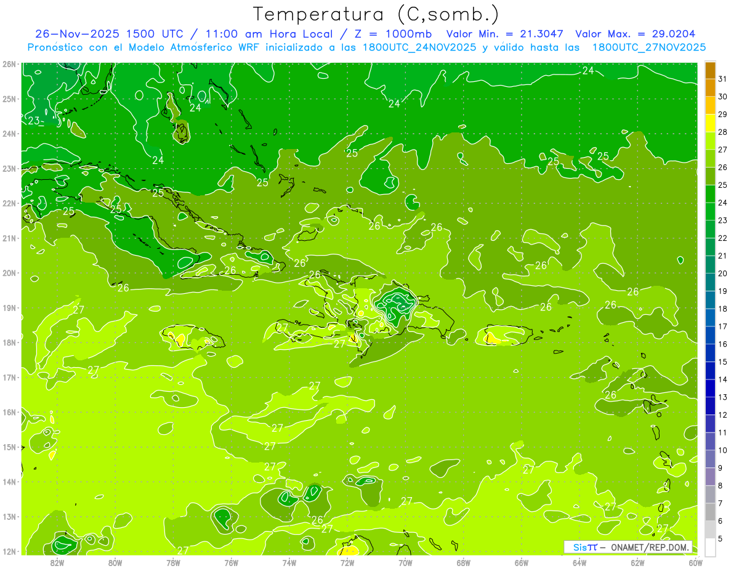Image resolution: width=739 pixels, height=571 pixels.
Task: Click the 66W longitude axis label
Action: point(522,562)
